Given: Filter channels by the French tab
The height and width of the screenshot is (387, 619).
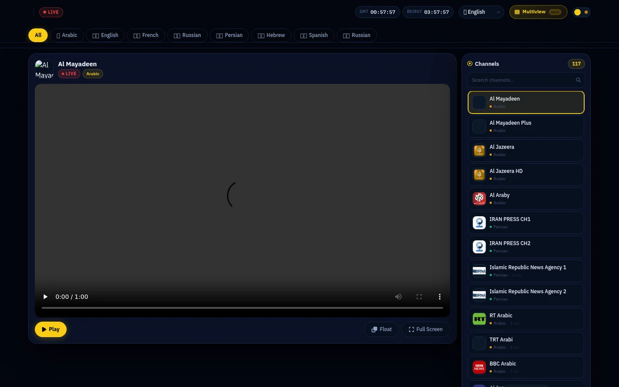Looking at the screenshot, I should tap(146, 35).
